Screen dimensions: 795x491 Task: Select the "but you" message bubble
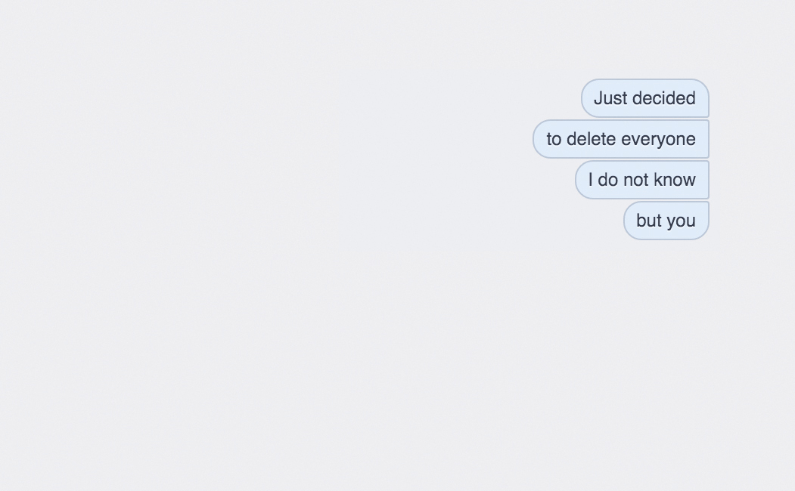coord(666,221)
